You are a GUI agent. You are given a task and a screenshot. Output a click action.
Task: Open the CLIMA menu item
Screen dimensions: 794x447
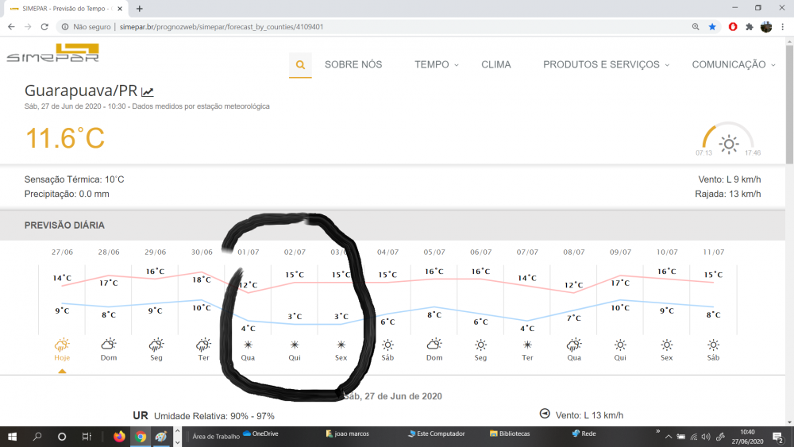click(496, 65)
